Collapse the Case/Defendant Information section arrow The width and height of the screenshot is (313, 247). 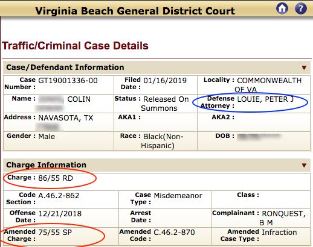[x=304, y=67]
